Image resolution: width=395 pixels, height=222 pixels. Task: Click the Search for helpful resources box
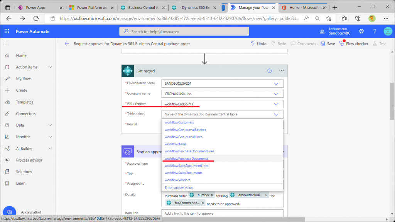184,32
